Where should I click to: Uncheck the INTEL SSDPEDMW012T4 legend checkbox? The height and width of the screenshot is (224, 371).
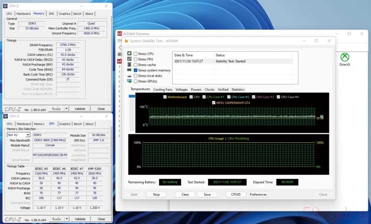coord(214,103)
